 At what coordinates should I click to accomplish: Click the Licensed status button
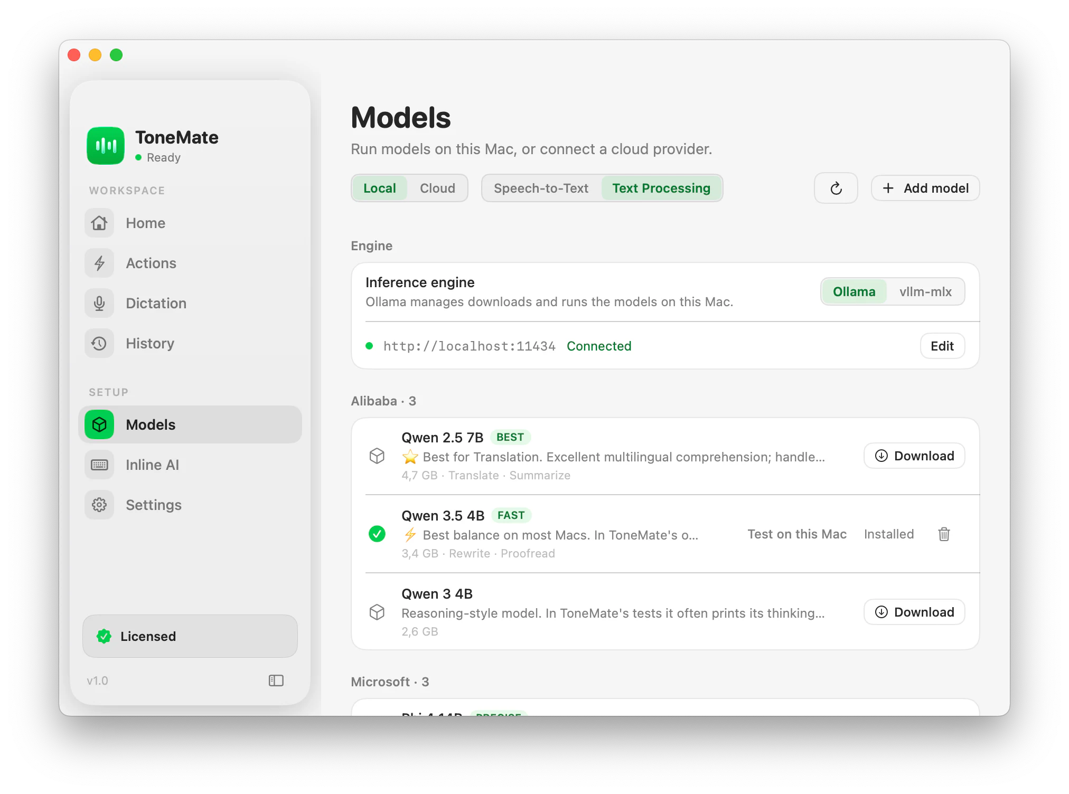coord(190,636)
